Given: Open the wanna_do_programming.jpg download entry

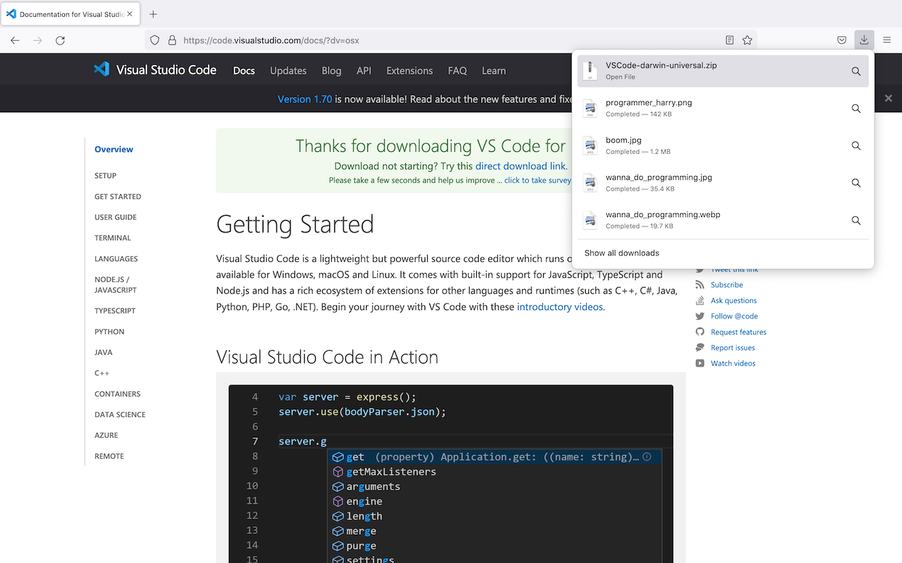Looking at the screenshot, I should click(x=723, y=183).
